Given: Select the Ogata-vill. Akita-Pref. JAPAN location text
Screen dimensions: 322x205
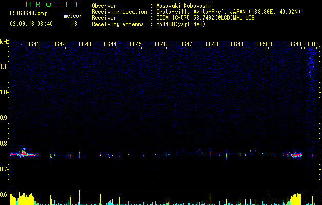Looking at the screenshot, I should 228,12.
